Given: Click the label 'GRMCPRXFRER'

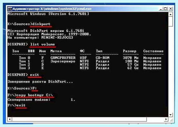Looking at the screenshot, I should tap(63, 58).
